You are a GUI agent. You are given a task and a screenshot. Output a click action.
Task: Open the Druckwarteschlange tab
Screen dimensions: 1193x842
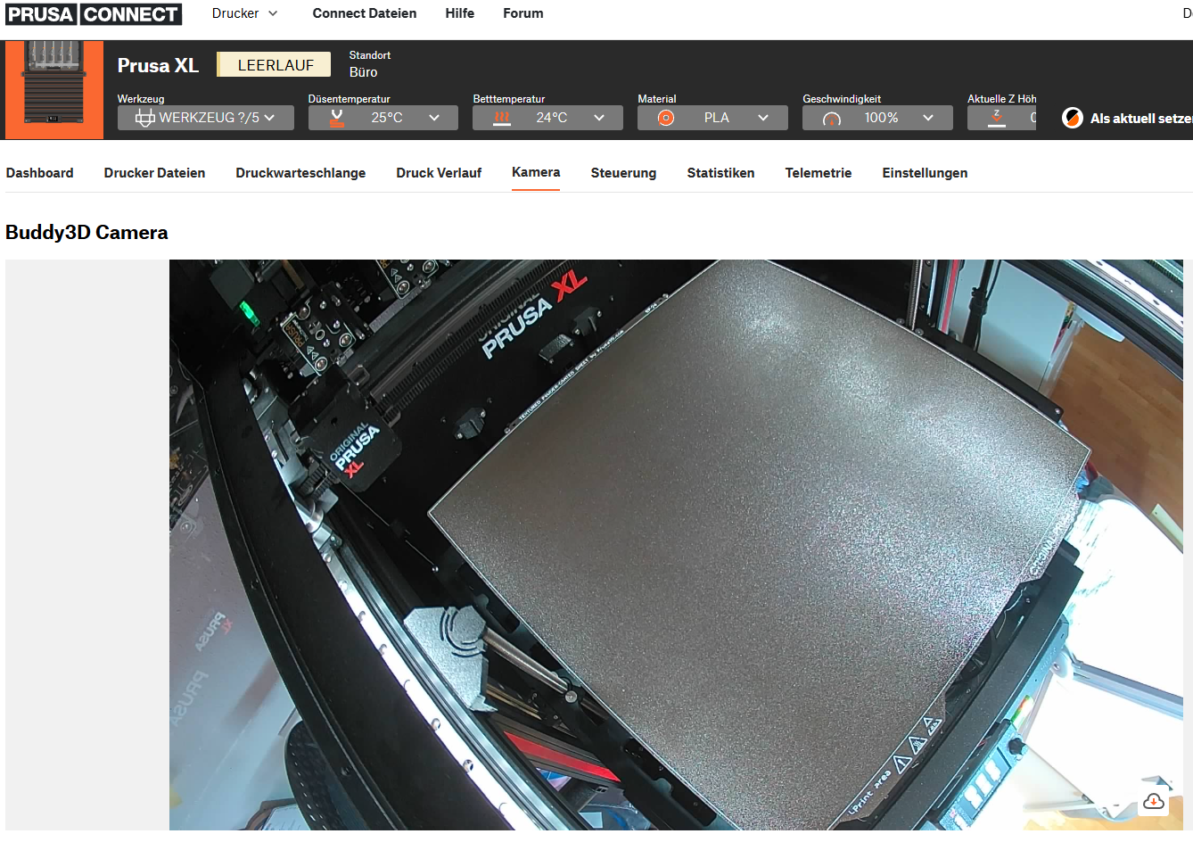tap(300, 173)
